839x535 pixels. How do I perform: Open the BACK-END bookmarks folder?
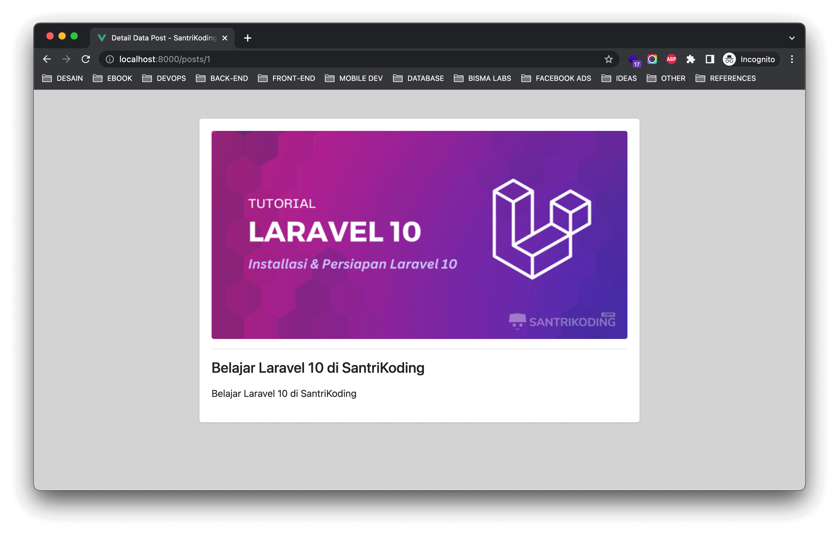222,78
